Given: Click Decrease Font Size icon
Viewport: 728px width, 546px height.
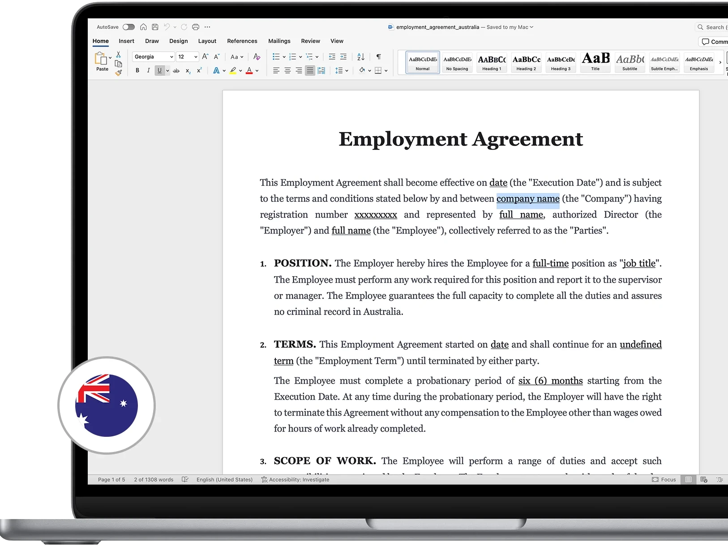Looking at the screenshot, I should click(x=217, y=56).
